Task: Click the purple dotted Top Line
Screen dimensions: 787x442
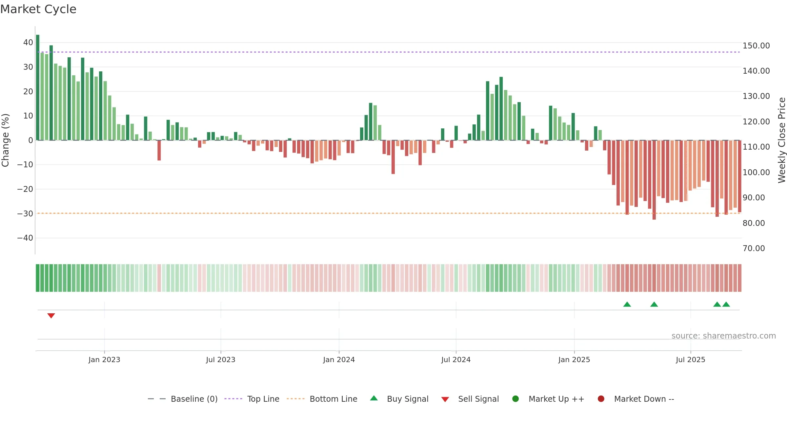Action: click(389, 52)
